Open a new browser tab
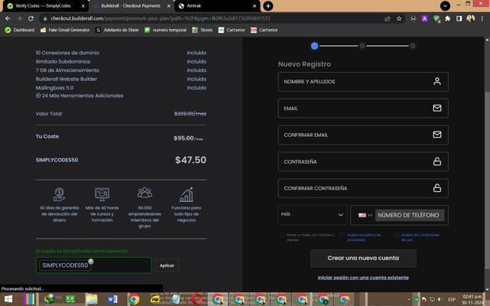This screenshot has height=306, width=490. point(268,5)
